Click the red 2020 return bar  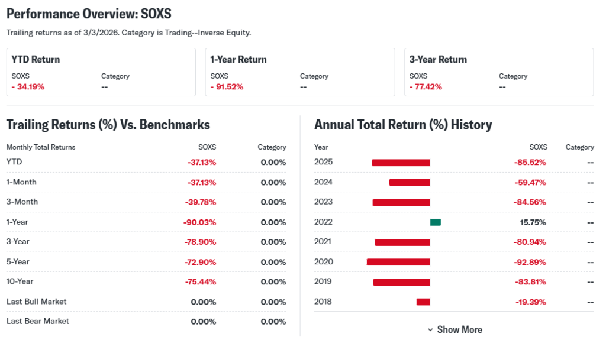(398, 262)
